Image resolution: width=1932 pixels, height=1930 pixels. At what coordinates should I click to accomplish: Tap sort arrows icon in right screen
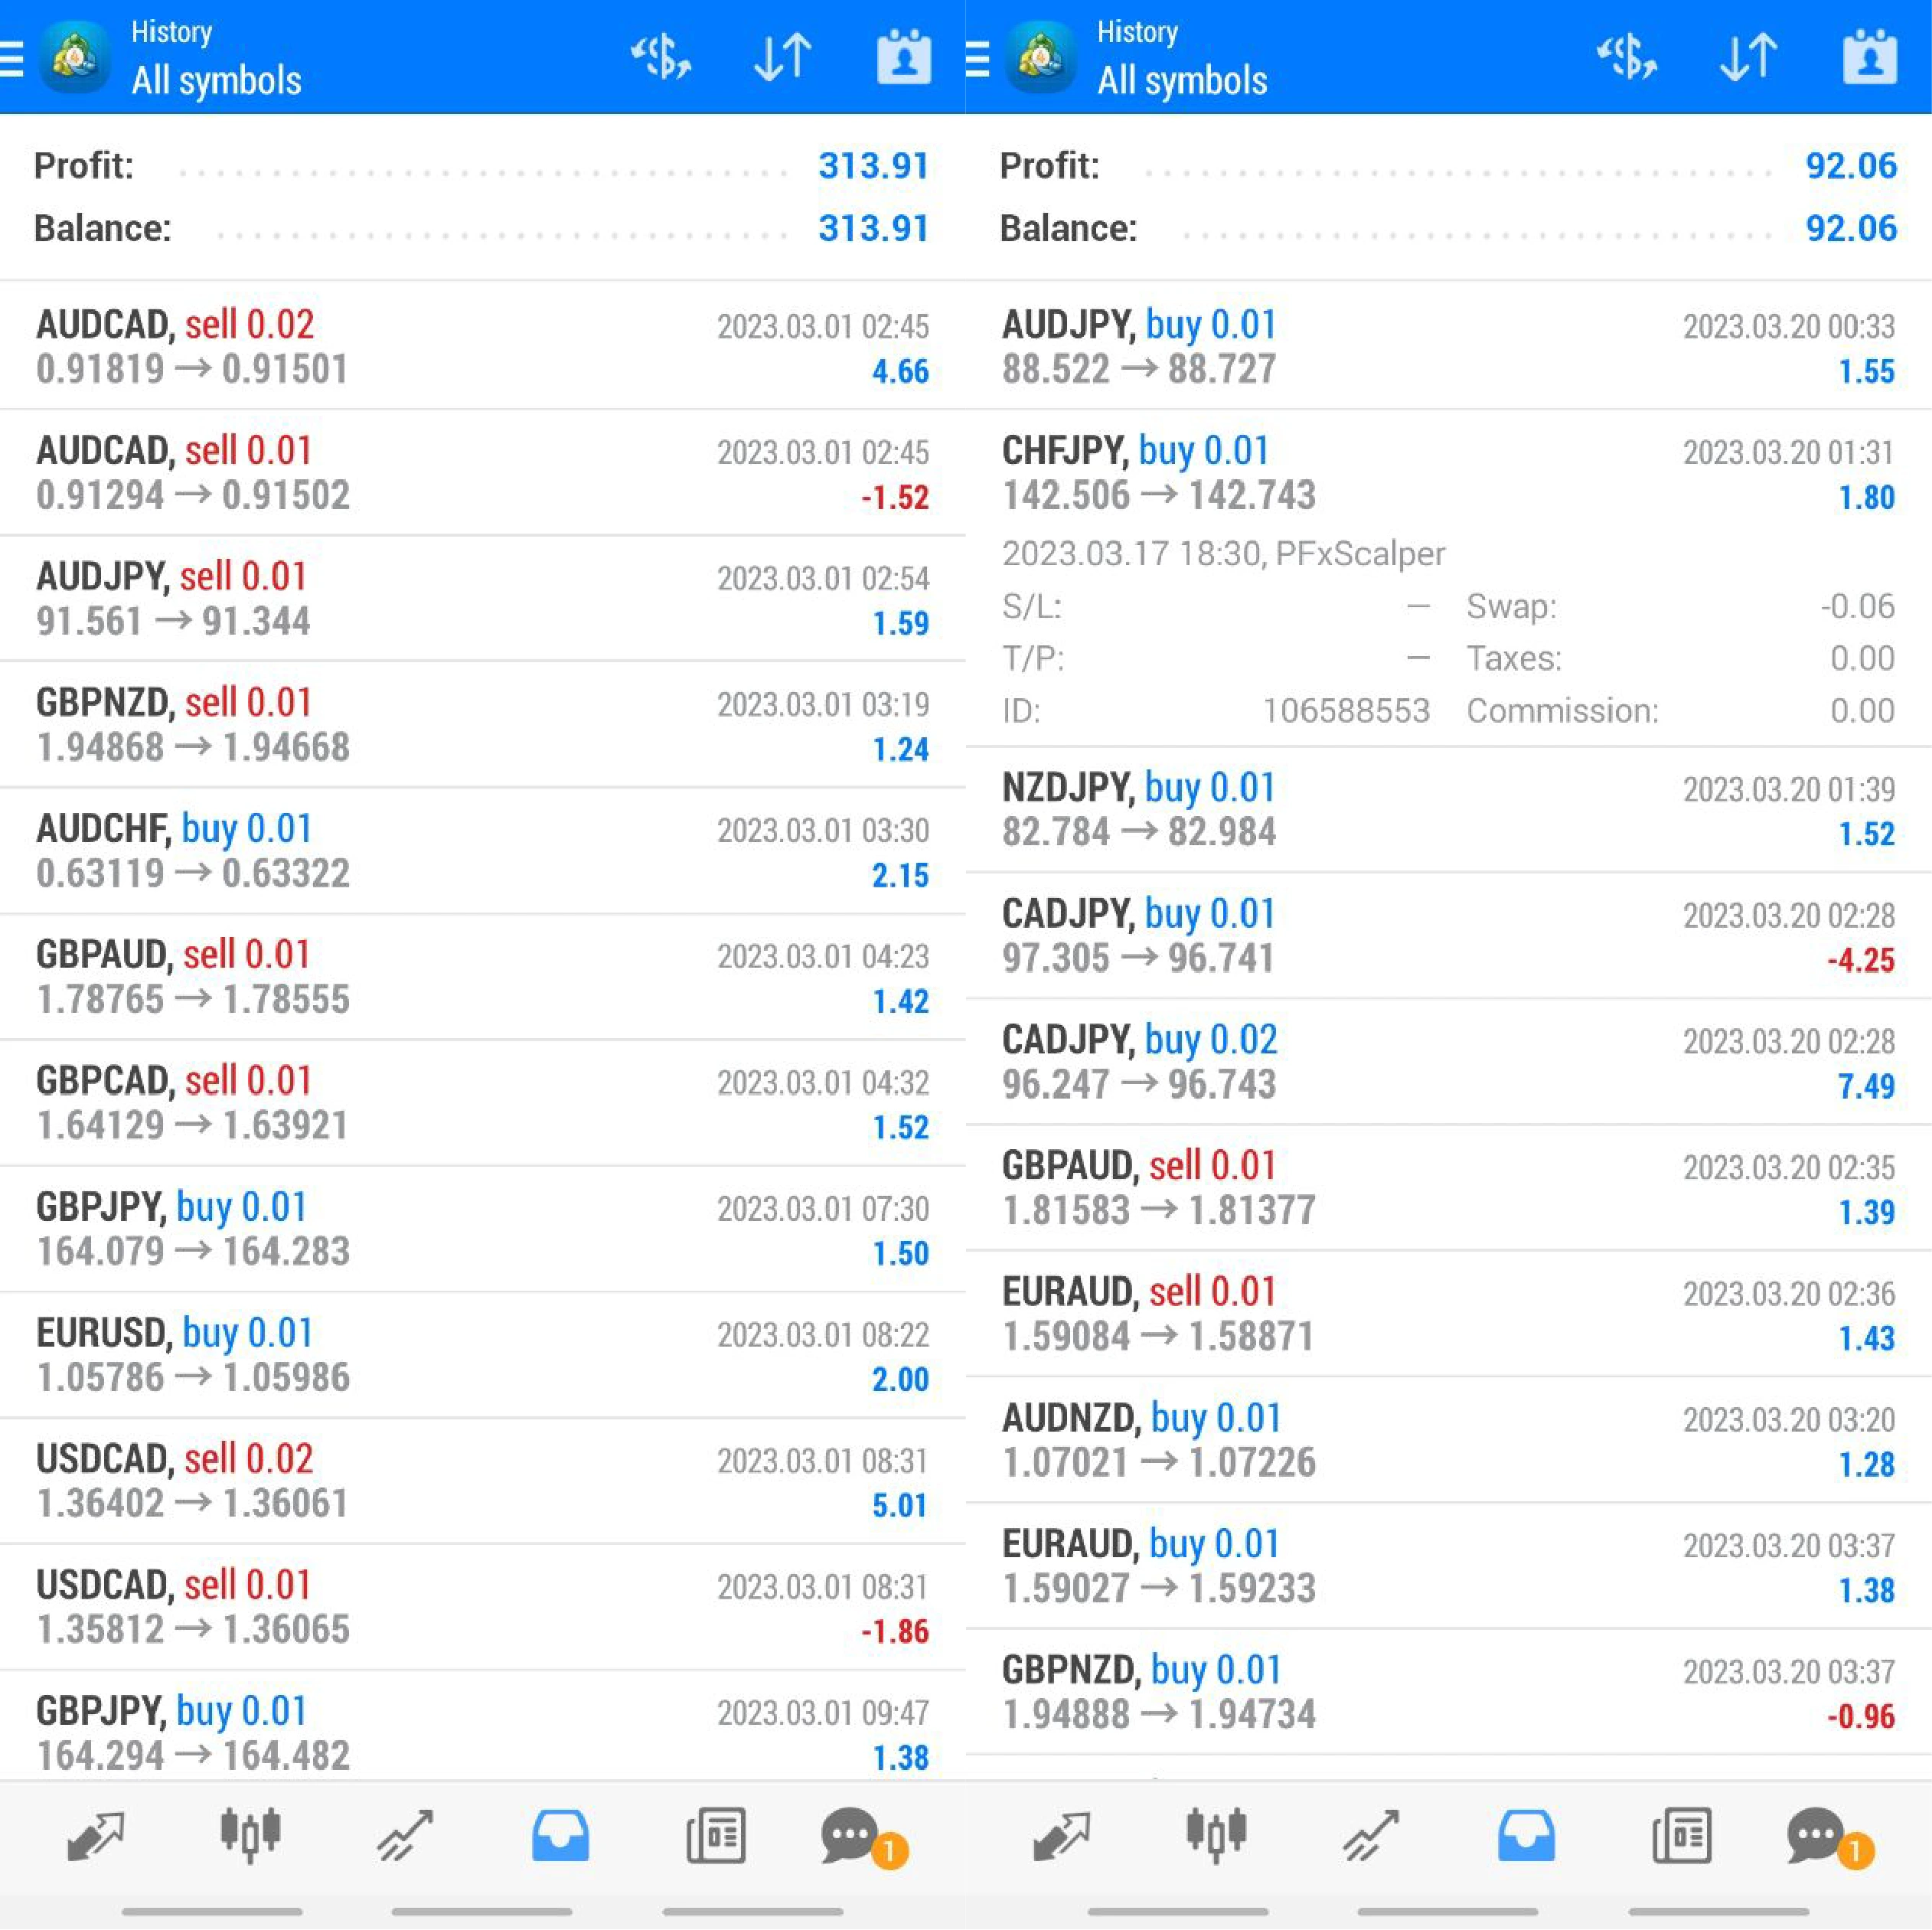tap(1748, 57)
